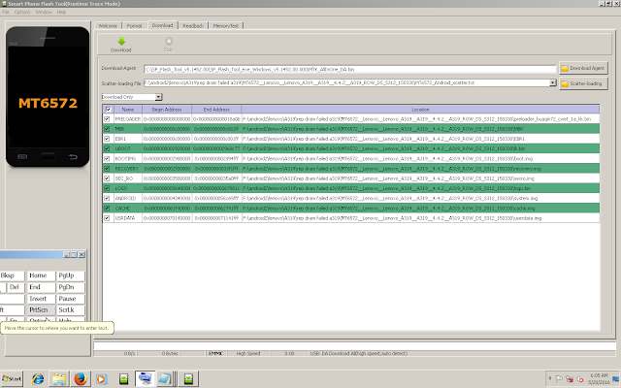Uncheck the UBOOT row checkbox
This screenshot has width=621, height=388.
[x=107, y=148]
